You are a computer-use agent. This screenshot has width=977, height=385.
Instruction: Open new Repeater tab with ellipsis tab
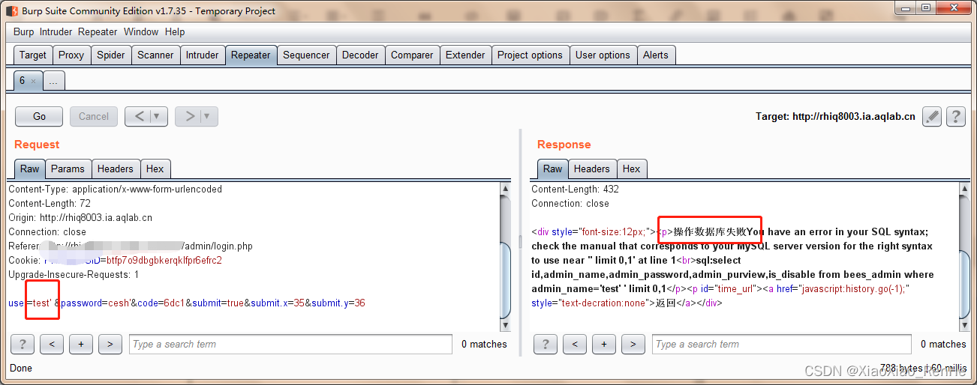click(53, 81)
